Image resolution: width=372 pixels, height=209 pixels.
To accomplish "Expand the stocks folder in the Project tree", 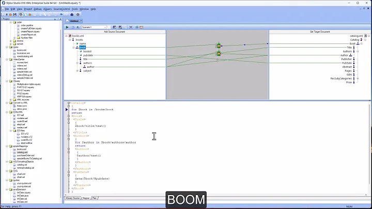I will pyautogui.click(x=11, y=41).
